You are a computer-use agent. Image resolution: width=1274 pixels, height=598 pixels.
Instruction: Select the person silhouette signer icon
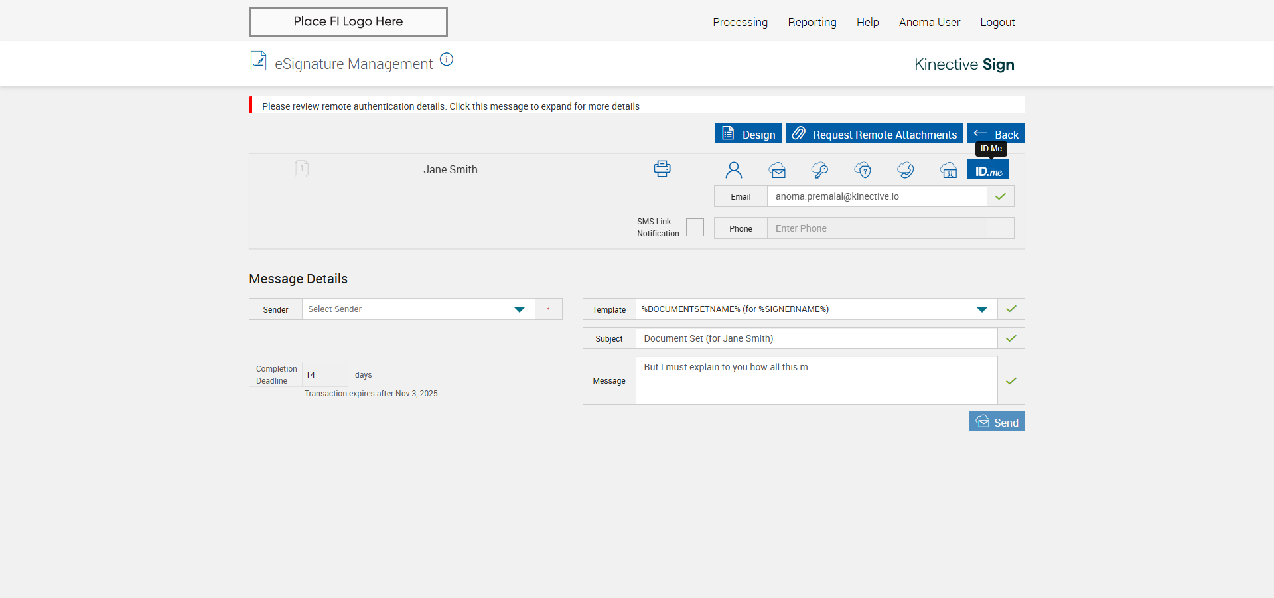(x=733, y=170)
